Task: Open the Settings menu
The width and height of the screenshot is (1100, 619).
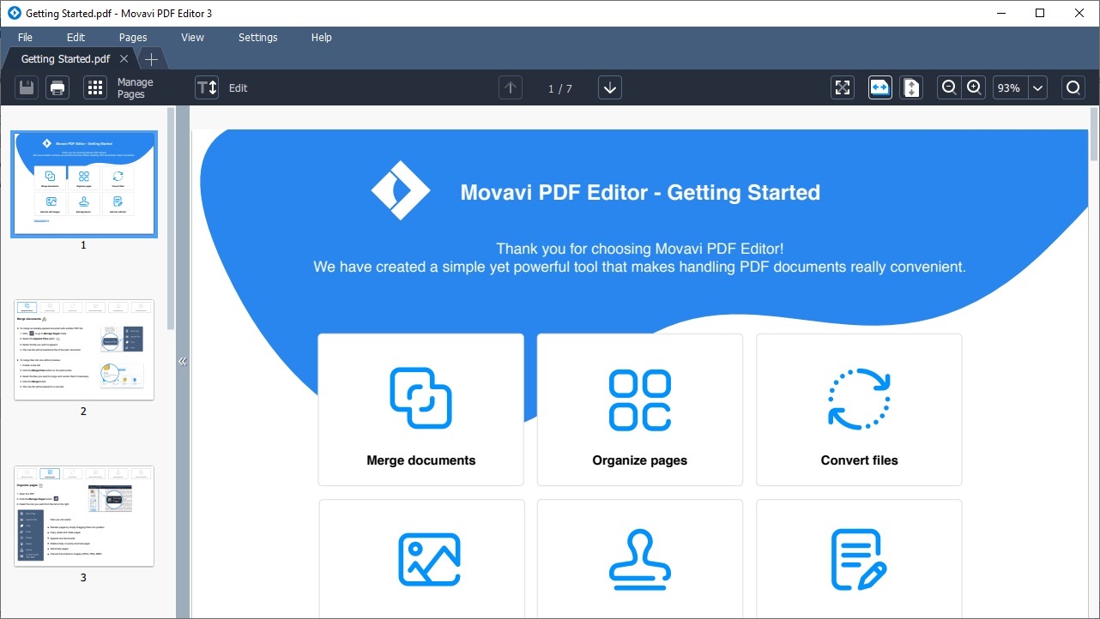Action: [257, 37]
